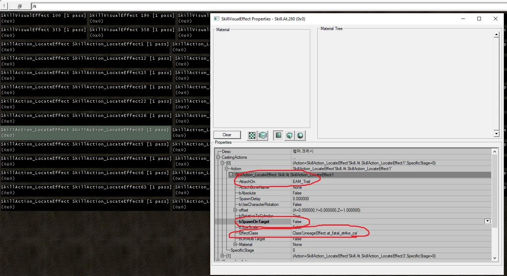Click the checkerboard background icon
This screenshot has width=507, height=276.
point(252,135)
